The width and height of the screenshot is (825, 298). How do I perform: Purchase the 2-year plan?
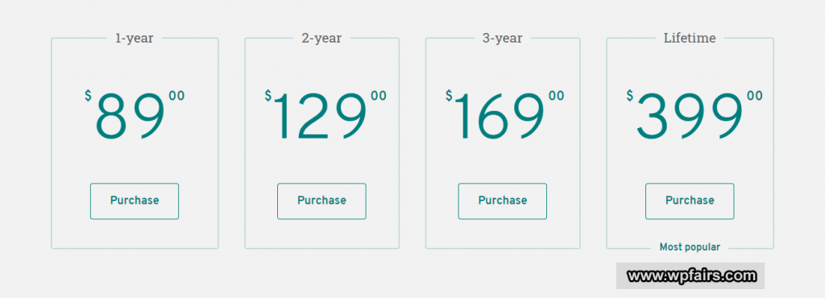pyautogui.click(x=321, y=201)
